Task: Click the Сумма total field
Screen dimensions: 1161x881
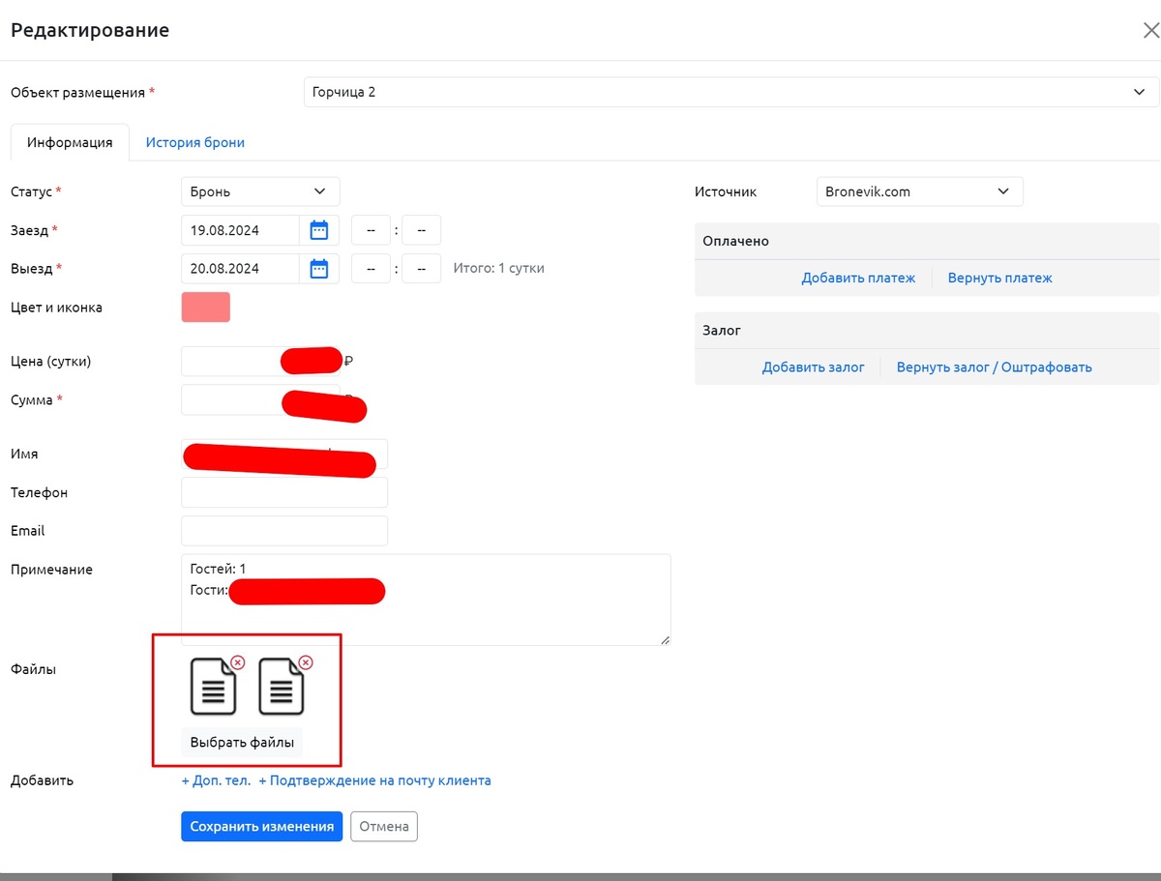Action: point(260,400)
